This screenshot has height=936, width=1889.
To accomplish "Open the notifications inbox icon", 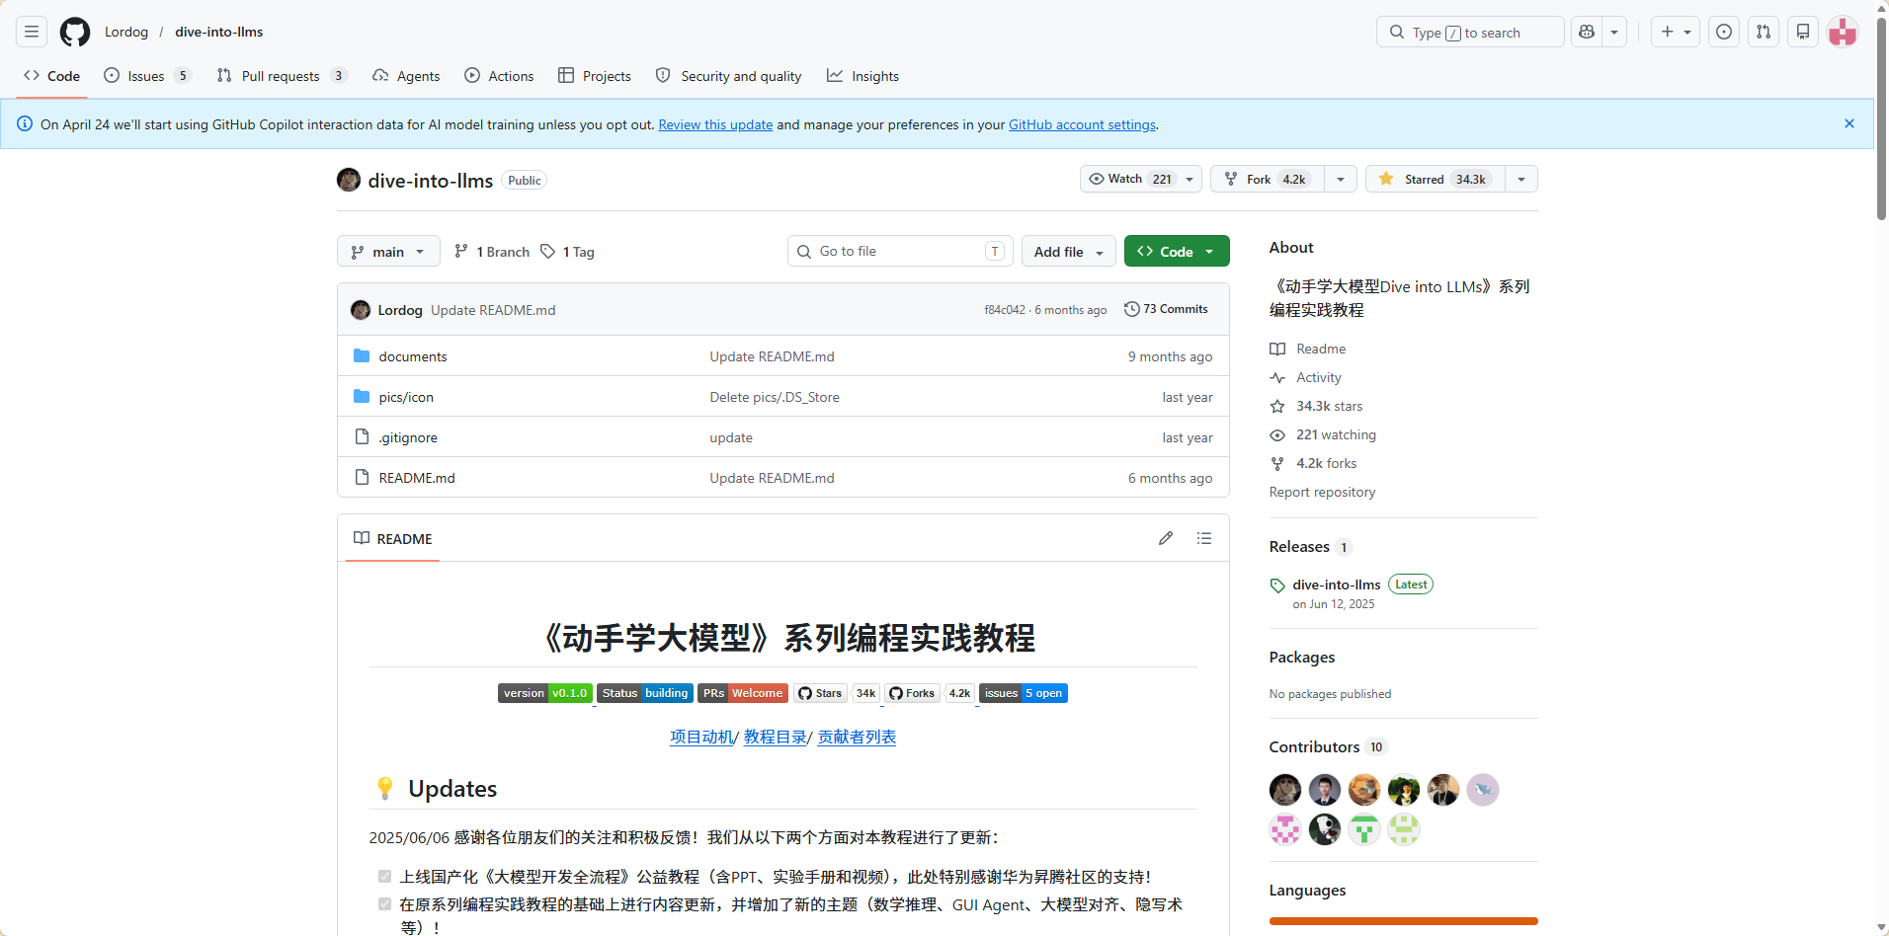I will (1803, 33).
